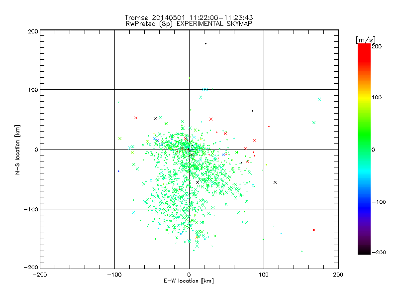Viewport: 398px width, 299px height.
Task: Click the subtitle "RwPretec (8p) EXPERIMENTAL SKYMAP"
Action: point(189,24)
